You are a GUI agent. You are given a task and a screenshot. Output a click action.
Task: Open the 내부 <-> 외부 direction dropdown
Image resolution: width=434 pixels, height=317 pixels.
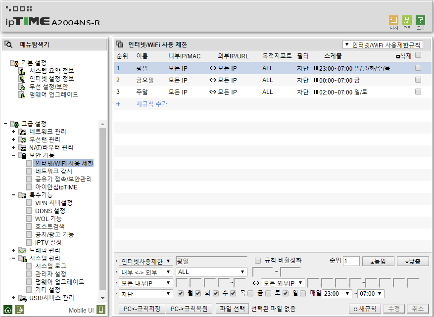[x=146, y=272]
